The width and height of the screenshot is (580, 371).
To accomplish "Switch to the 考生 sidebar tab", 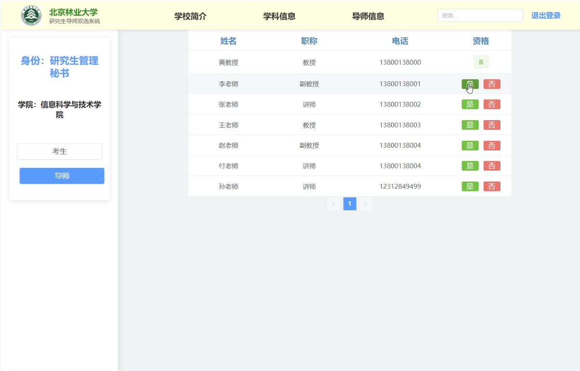I will 59,151.
